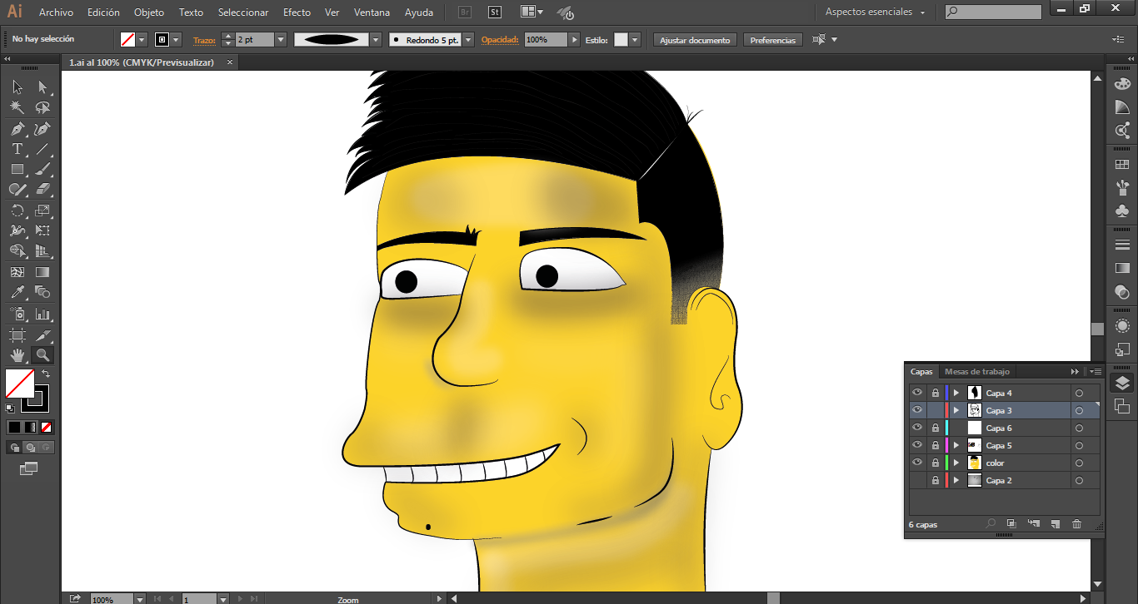Choose the Hand tool
This screenshot has width=1138, height=604.
click(x=17, y=355)
